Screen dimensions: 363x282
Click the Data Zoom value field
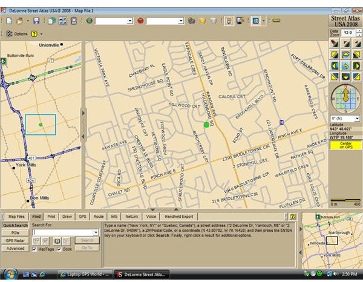(348, 33)
